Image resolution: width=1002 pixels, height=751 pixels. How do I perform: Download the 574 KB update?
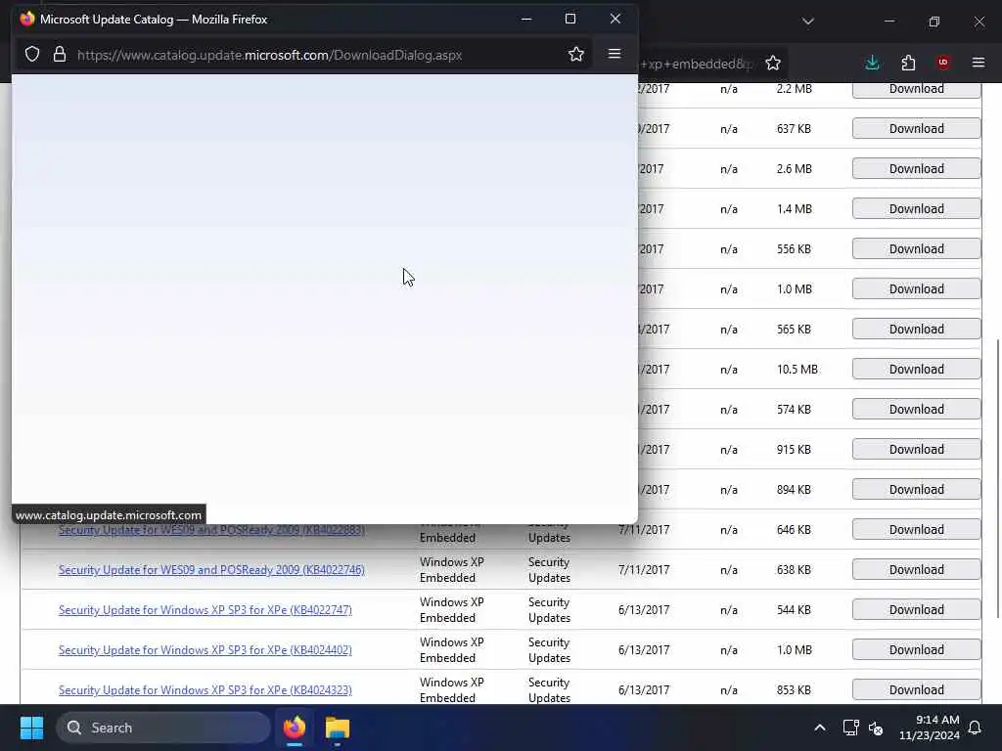916,410
